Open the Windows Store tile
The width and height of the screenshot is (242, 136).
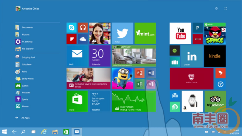pyautogui.click(x=77, y=101)
